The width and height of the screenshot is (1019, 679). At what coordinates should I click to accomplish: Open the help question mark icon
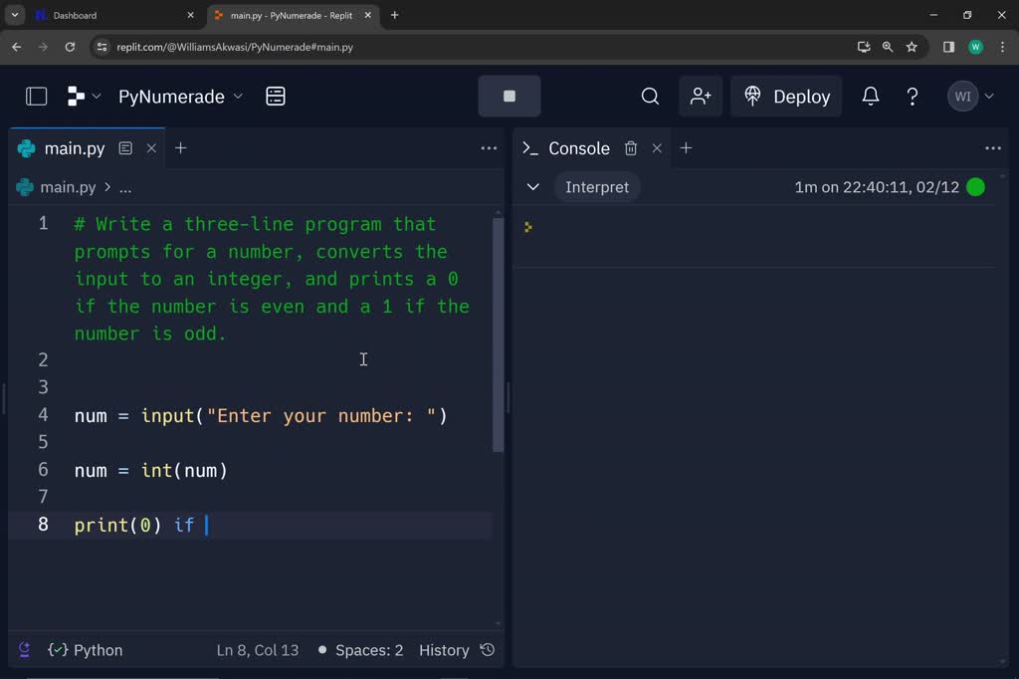click(x=912, y=97)
